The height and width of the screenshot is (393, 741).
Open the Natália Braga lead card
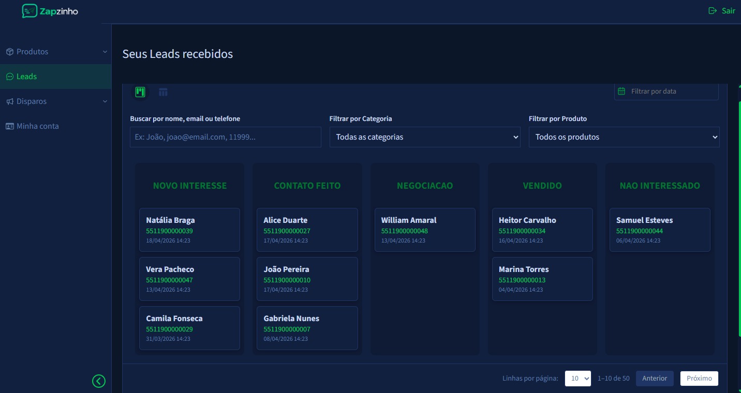(189, 230)
